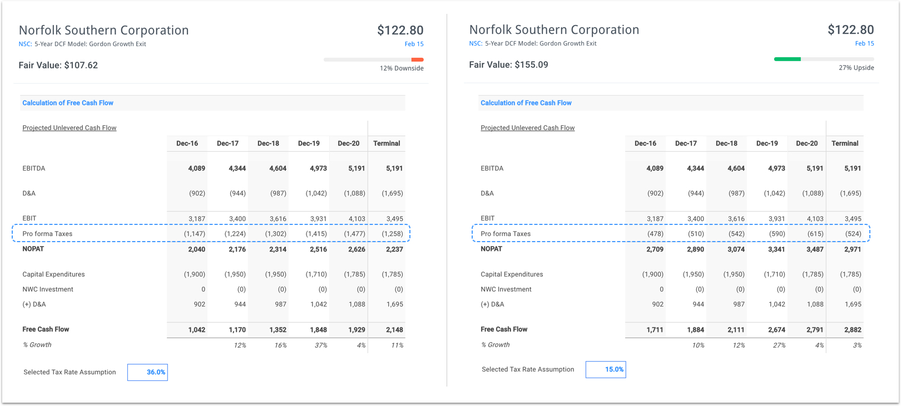Click Free Cash Flow row label in right table
This screenshot has width=901, height=406.
[504, 329]
